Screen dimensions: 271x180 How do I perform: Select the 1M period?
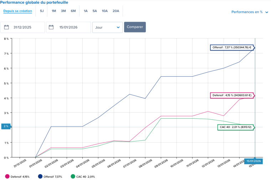54,11
